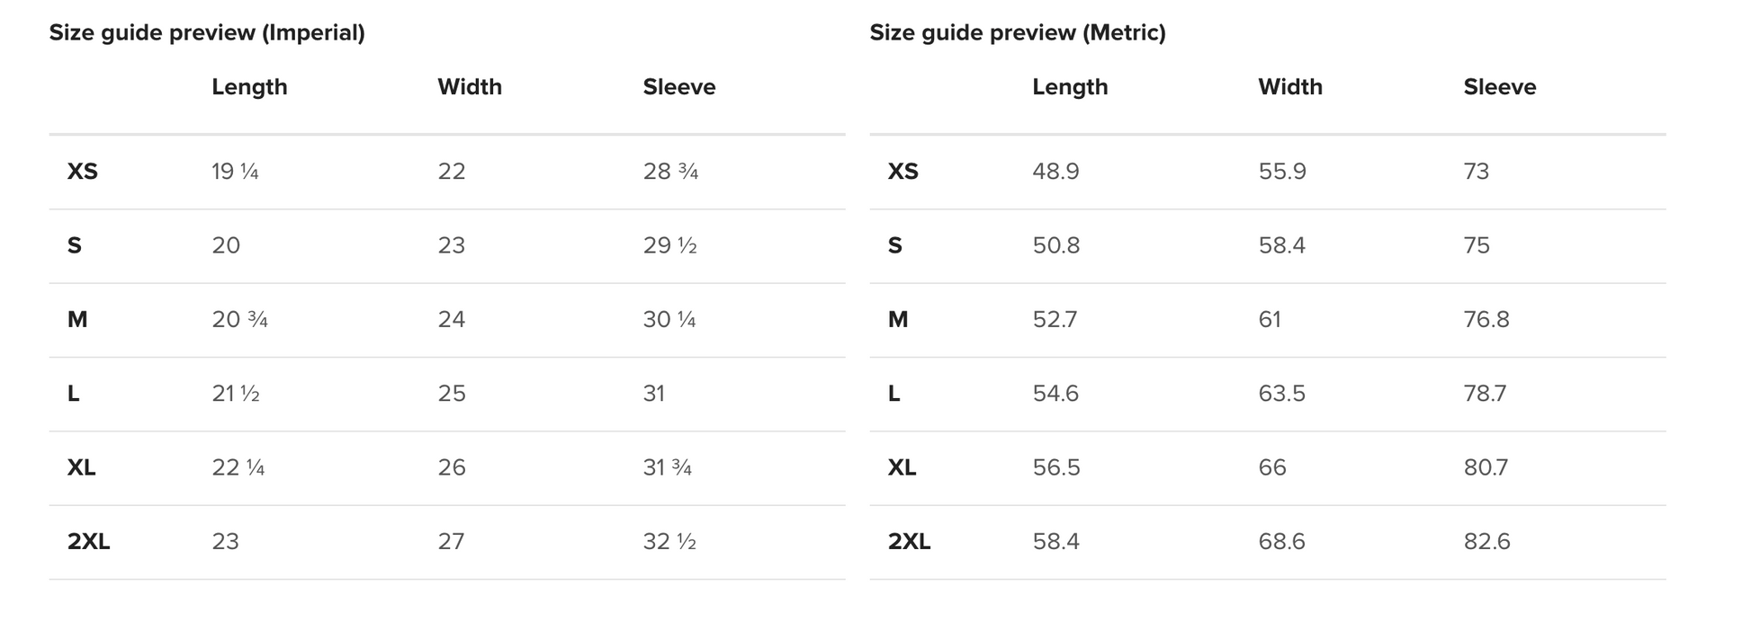The height and width of the screenshot is (639, 1751).
Task: Click the Sleeve header in Metric table
Action: pos(1499,87)
